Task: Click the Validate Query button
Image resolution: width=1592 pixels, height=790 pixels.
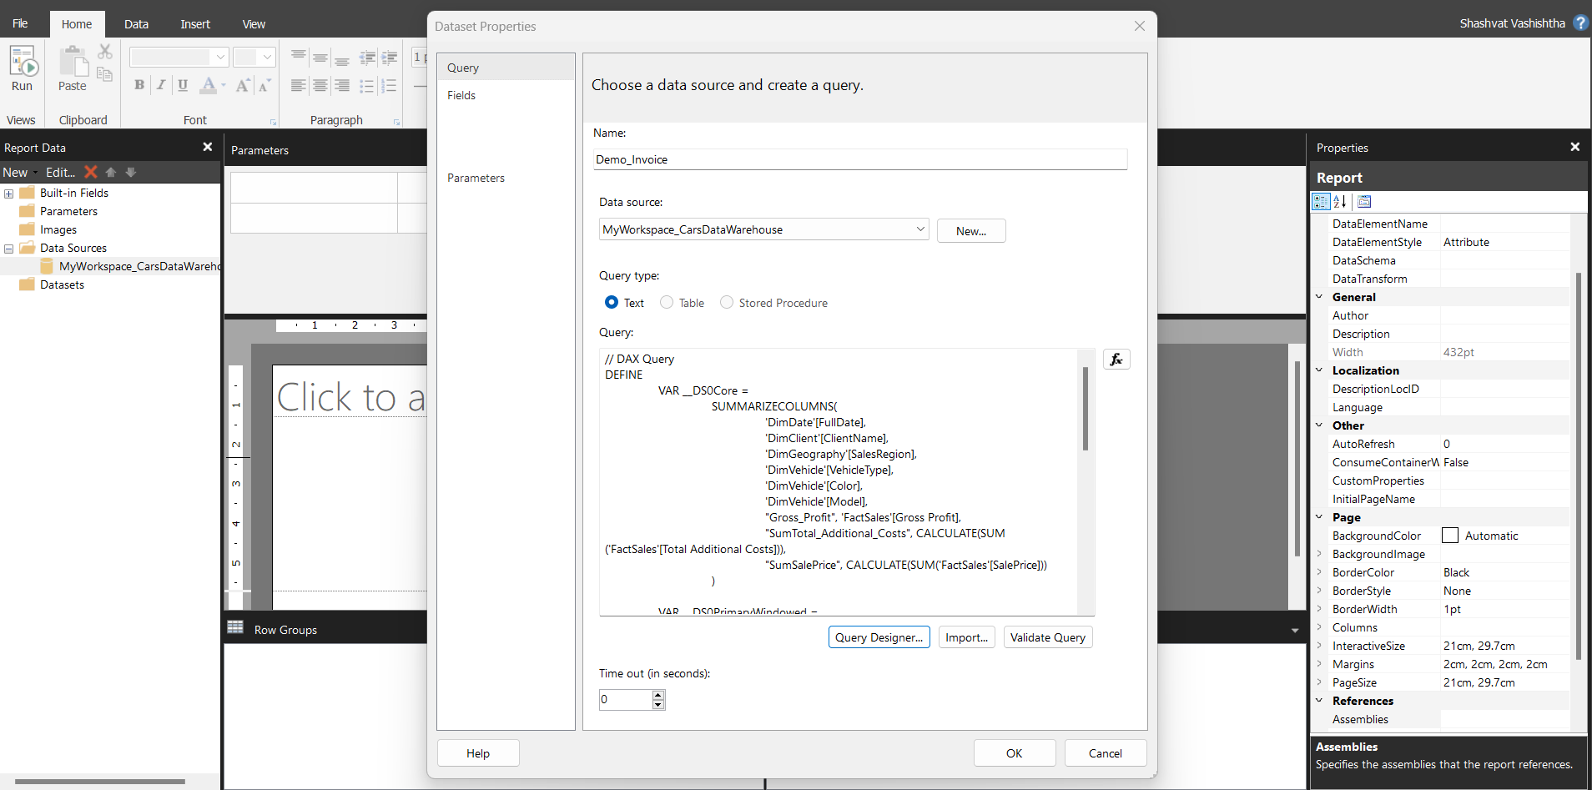Action: 1047,637
